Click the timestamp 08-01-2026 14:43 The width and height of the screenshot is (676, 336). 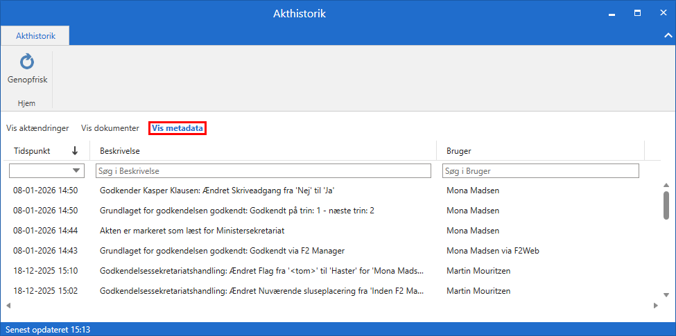pos(46,251)
